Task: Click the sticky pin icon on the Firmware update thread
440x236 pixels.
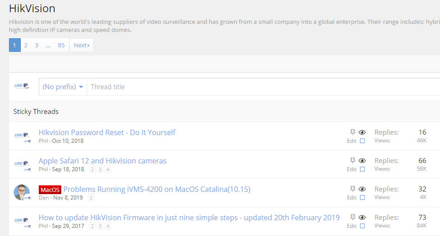Action: click(x=353, y=218)
